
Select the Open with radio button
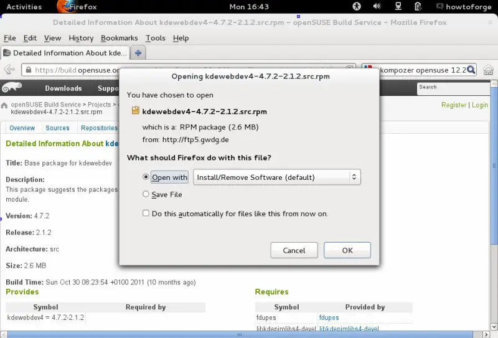pyautogui.click(x=146, y=177)
